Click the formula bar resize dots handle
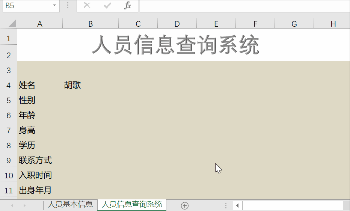The height and width of the screenshot is (211, 350). pos(68,6)
